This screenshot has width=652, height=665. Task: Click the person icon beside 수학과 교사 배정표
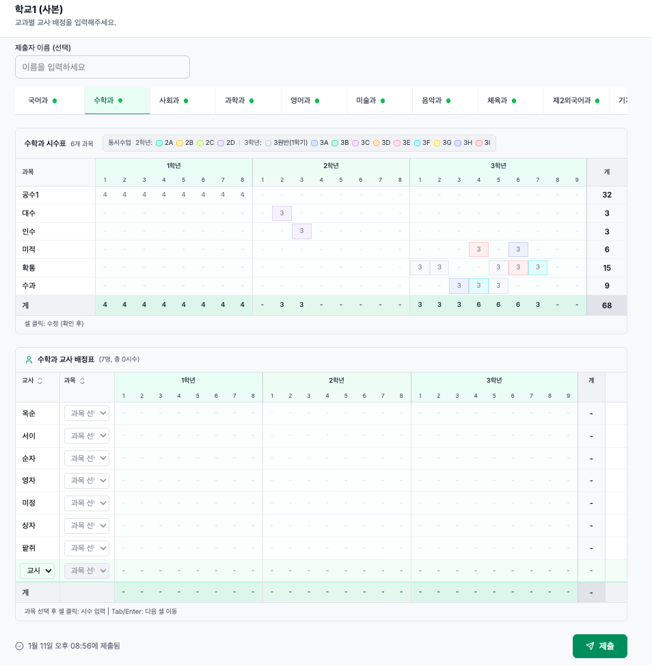tap(29, 359)
